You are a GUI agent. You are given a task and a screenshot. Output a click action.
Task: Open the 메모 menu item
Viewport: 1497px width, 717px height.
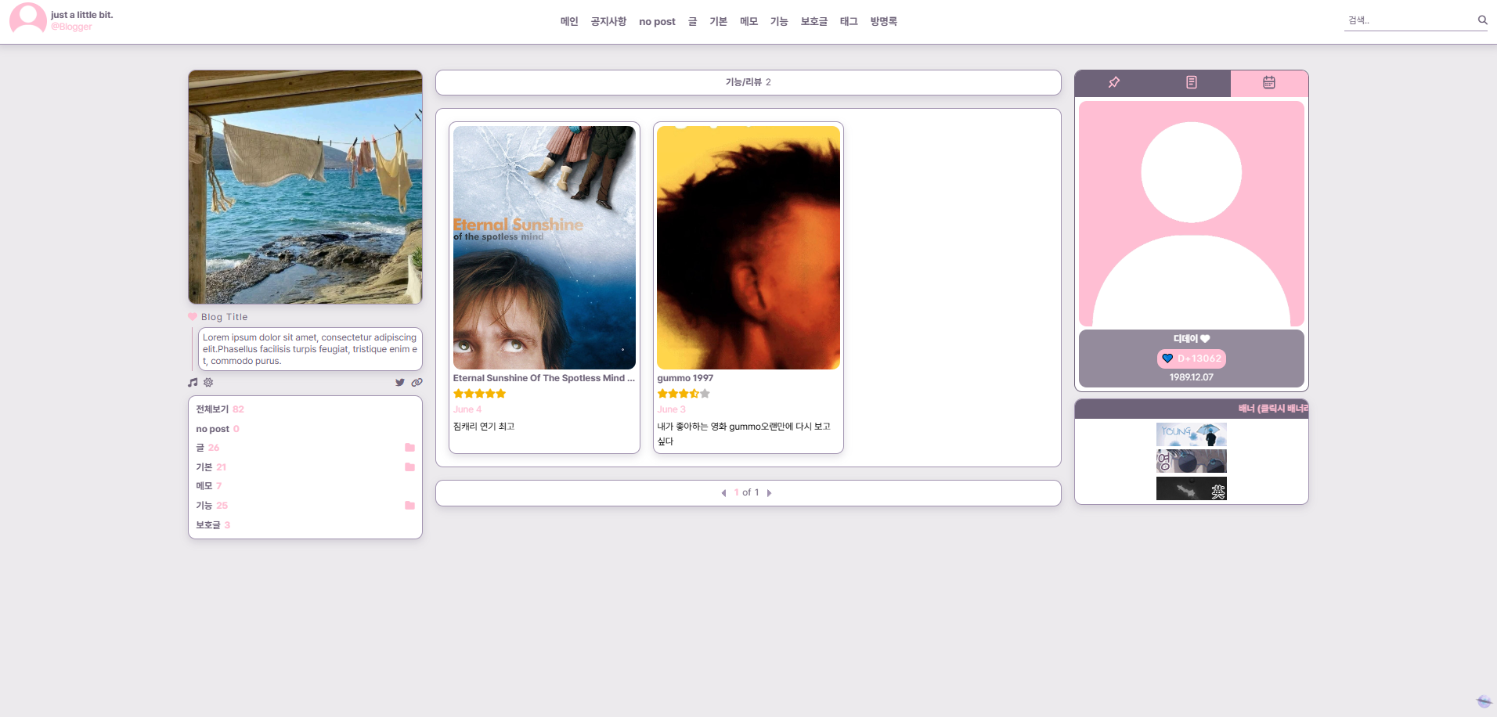748,22
